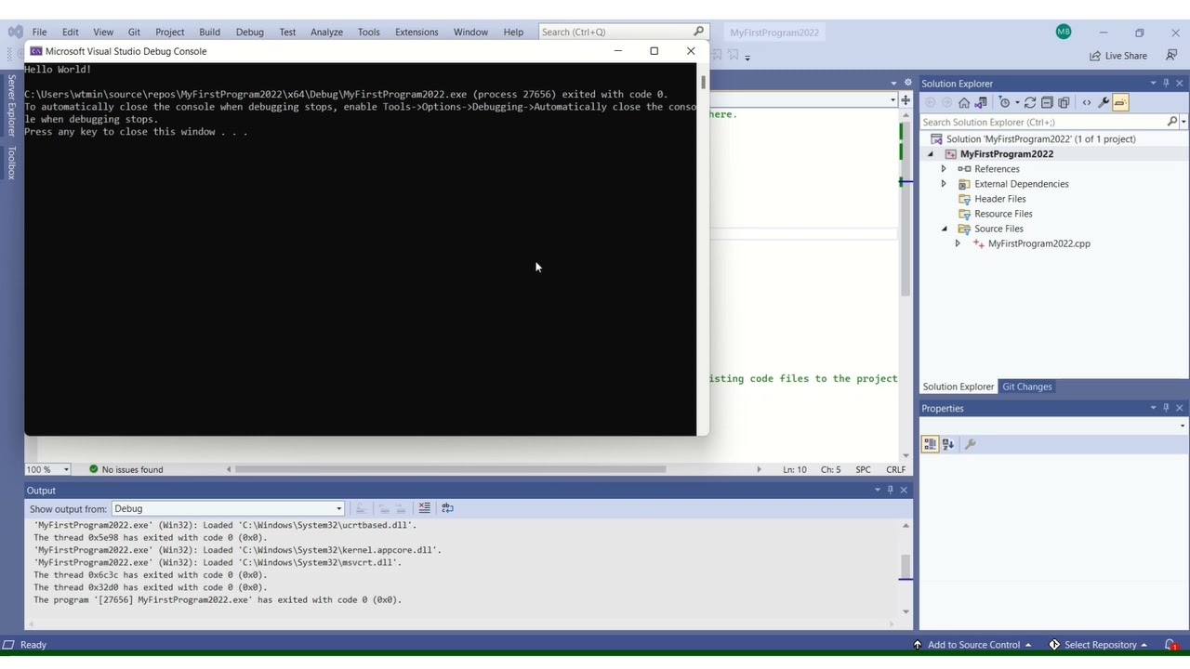Click the editor settings gear icon
This screenshot has height=669, width=1190.
[x=907, y=83]
